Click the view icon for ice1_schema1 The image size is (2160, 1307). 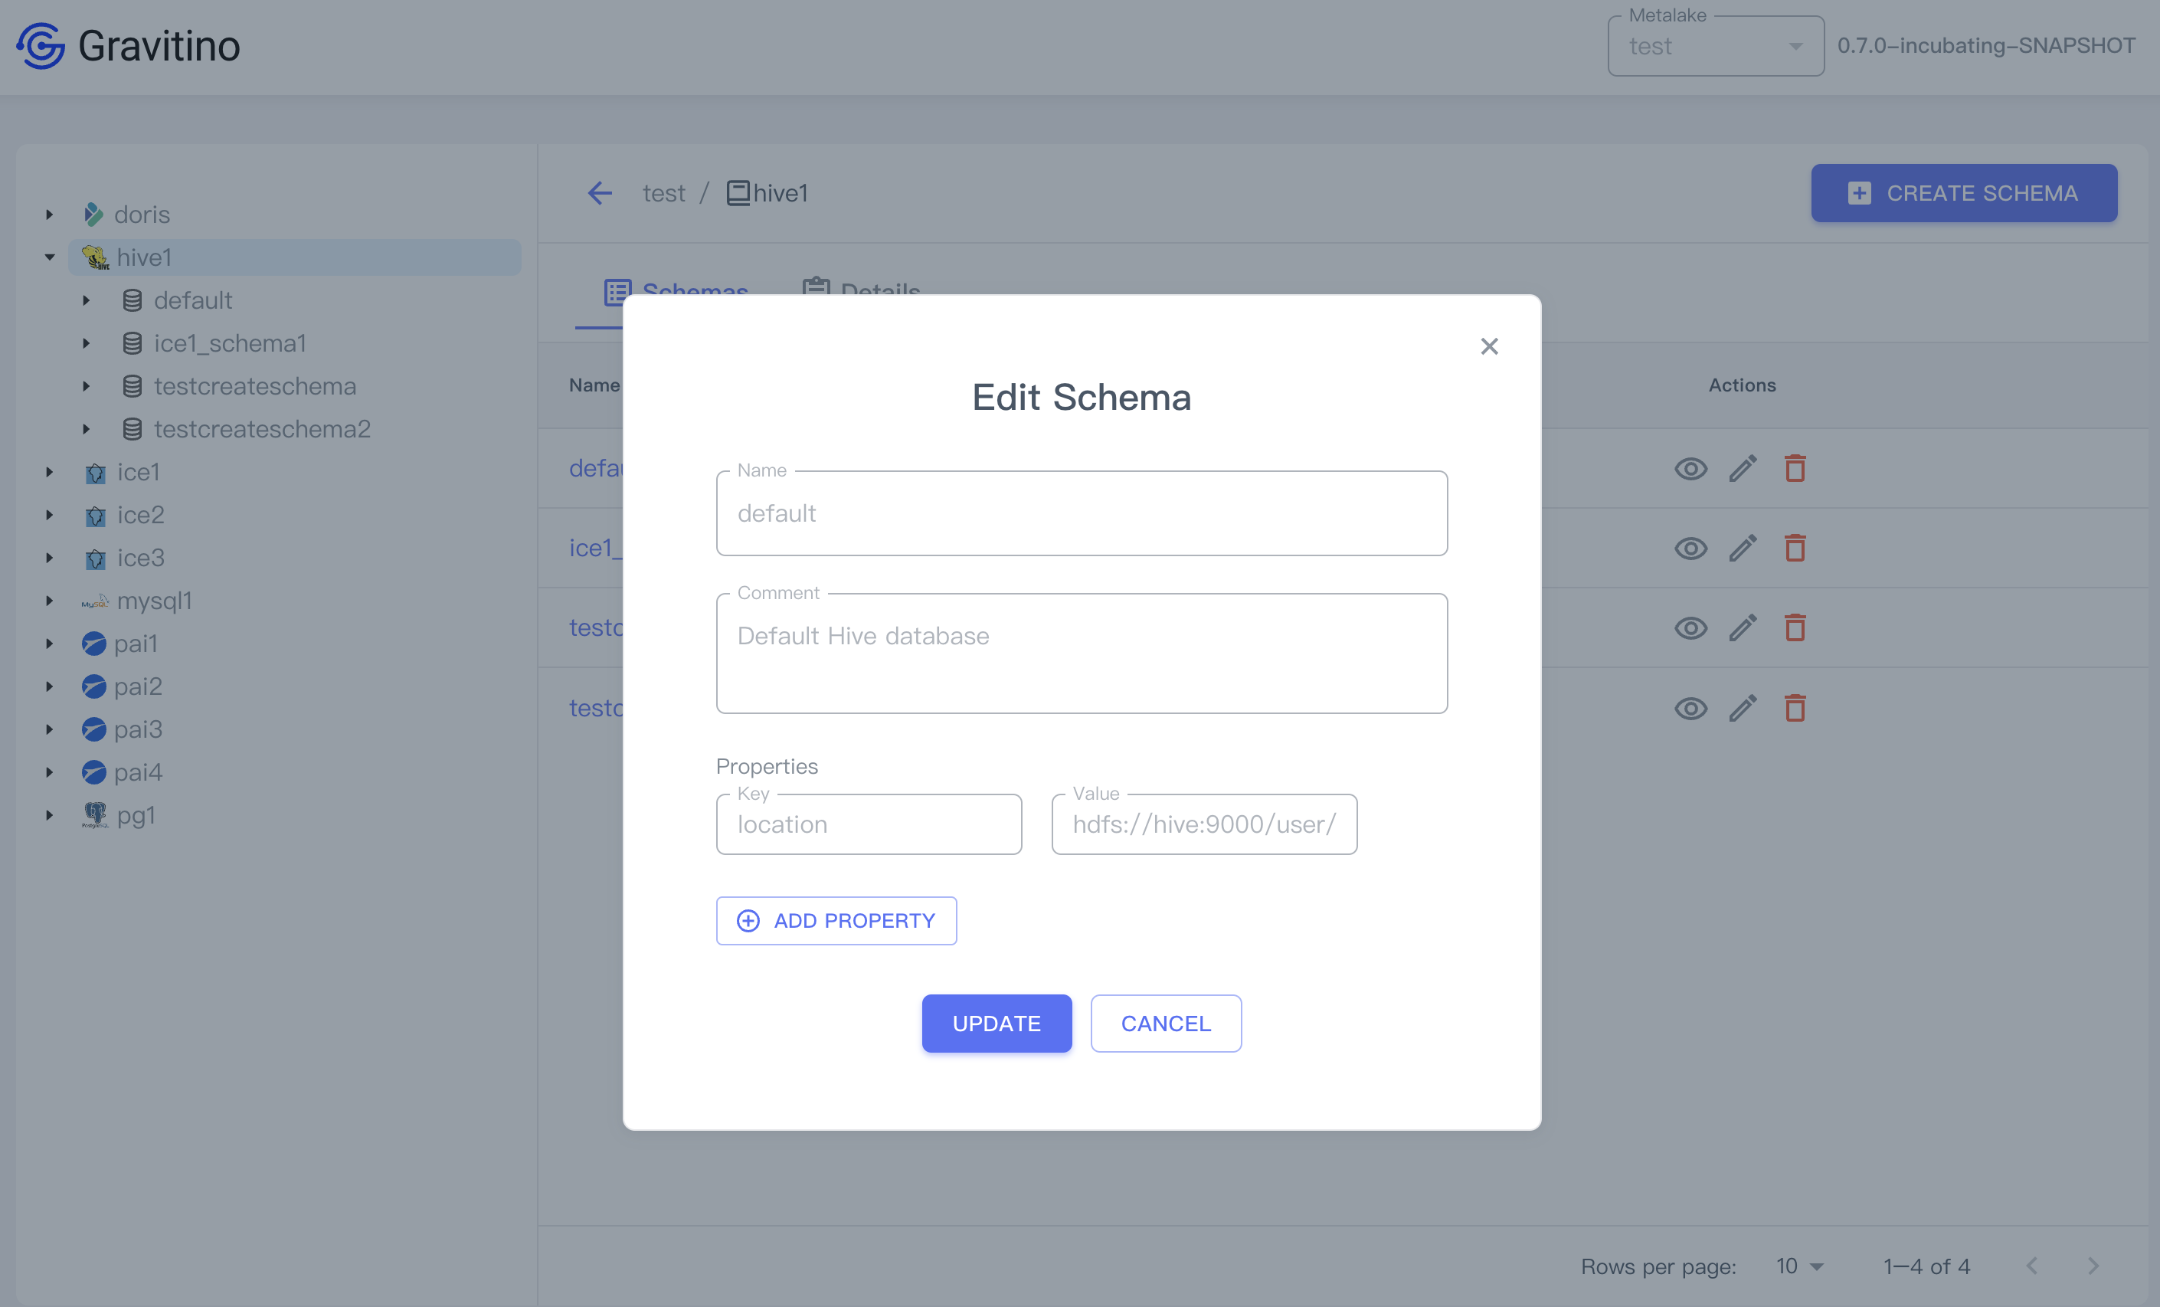pos(1693,548)
